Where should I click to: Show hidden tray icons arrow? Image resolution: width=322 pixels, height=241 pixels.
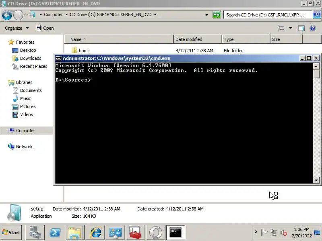(x=256, y=232)
